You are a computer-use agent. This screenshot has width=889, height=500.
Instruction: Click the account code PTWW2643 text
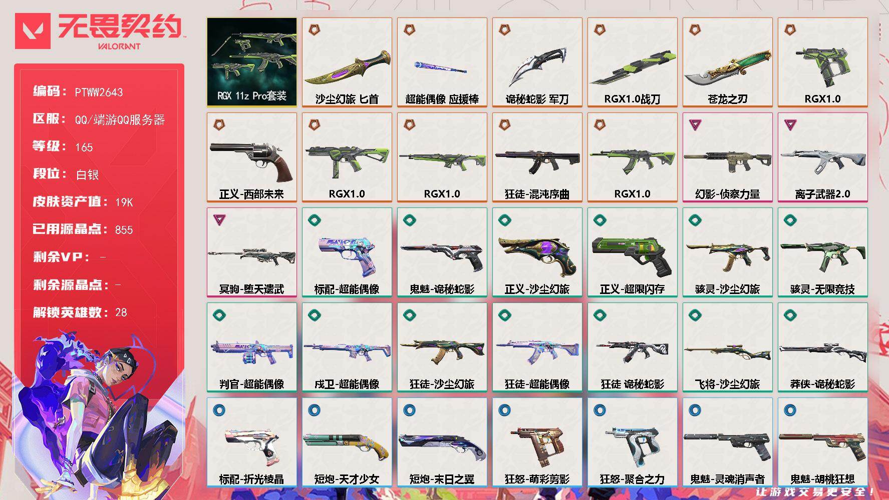tap(99, 92)
